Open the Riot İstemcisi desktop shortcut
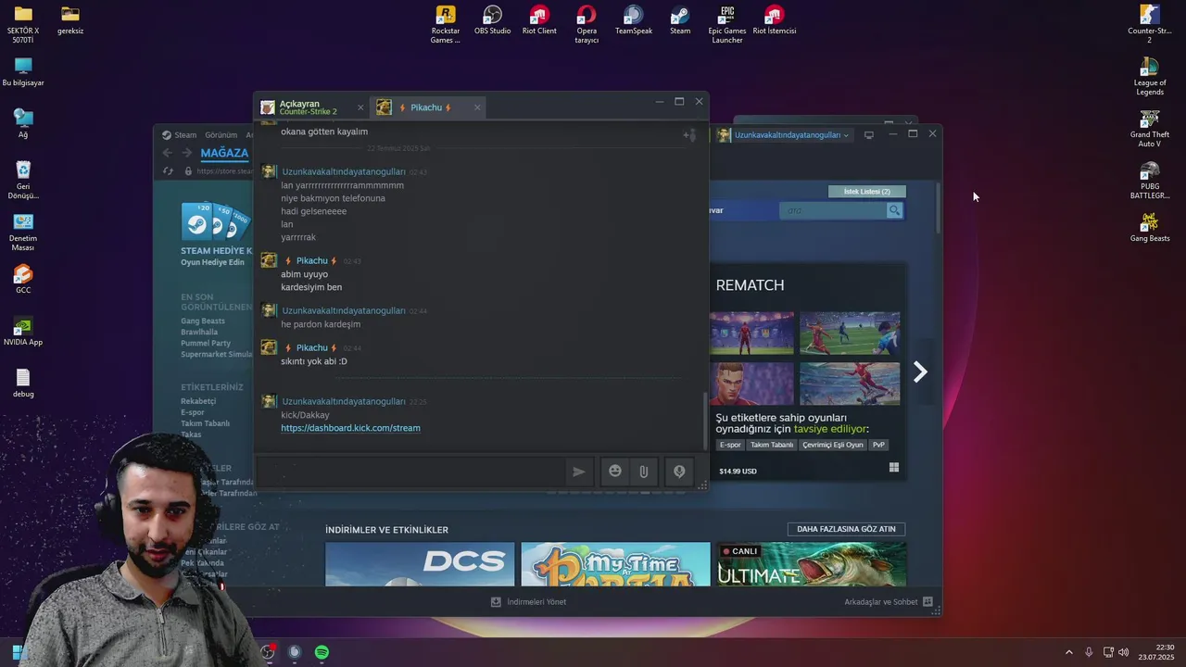The image size is (1186, 667). [x=775, y=20]
